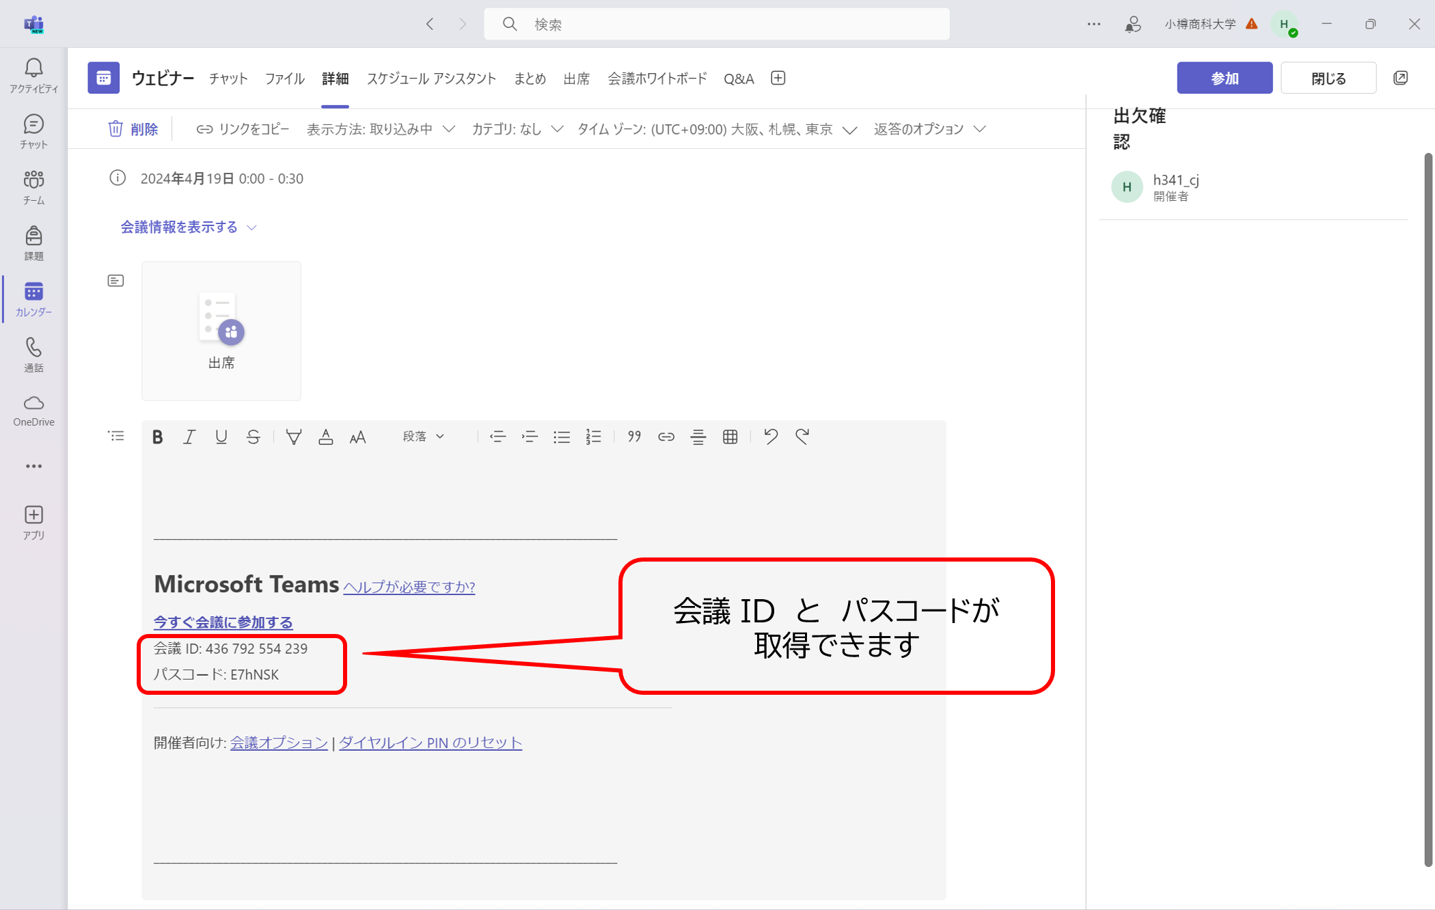The image size is (1435, 910).
Task: Click the numbered list icon
Action: point(593,437)
